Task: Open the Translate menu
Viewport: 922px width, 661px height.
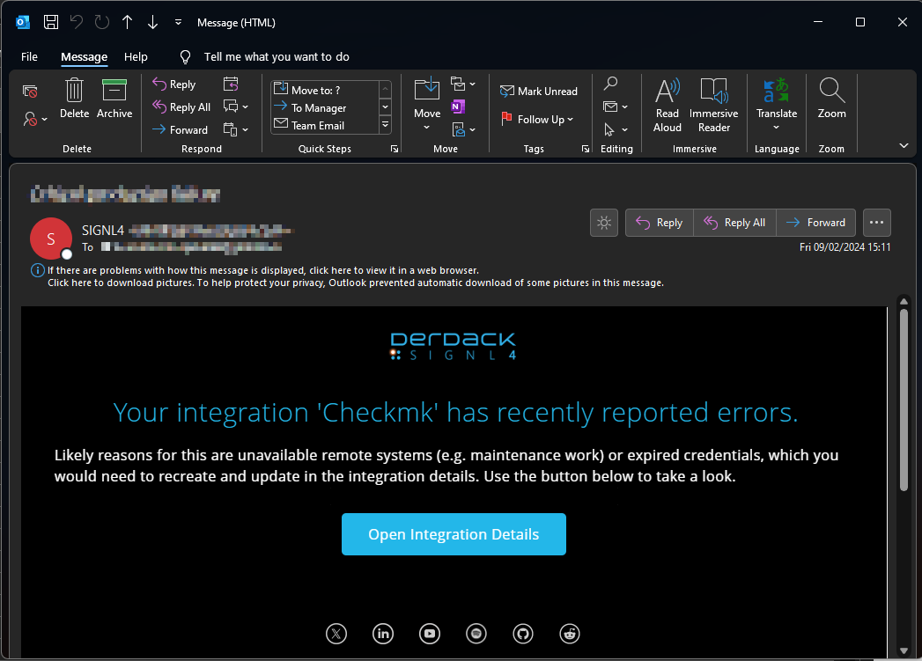Action: point(777,105)
